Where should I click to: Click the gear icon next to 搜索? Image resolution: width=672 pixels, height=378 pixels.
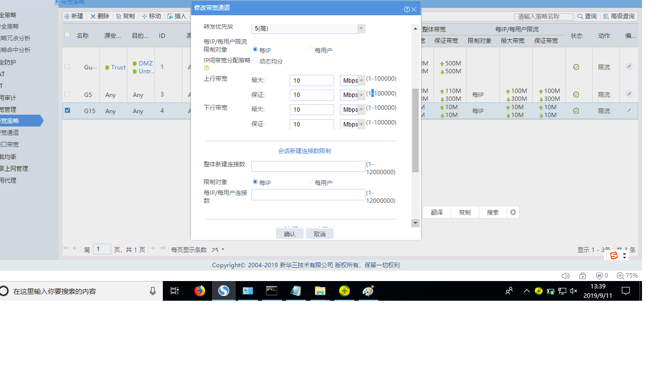point(513,212)
